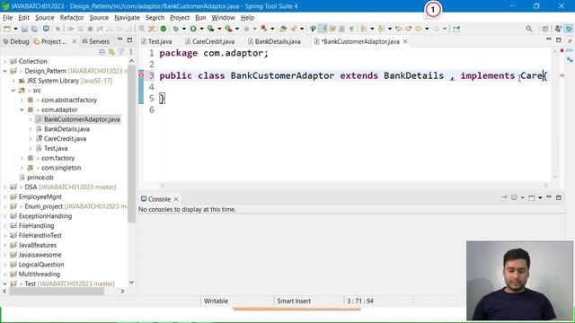Click the Last Edit Location icon

pyautogui.click(x=399, y=29)
